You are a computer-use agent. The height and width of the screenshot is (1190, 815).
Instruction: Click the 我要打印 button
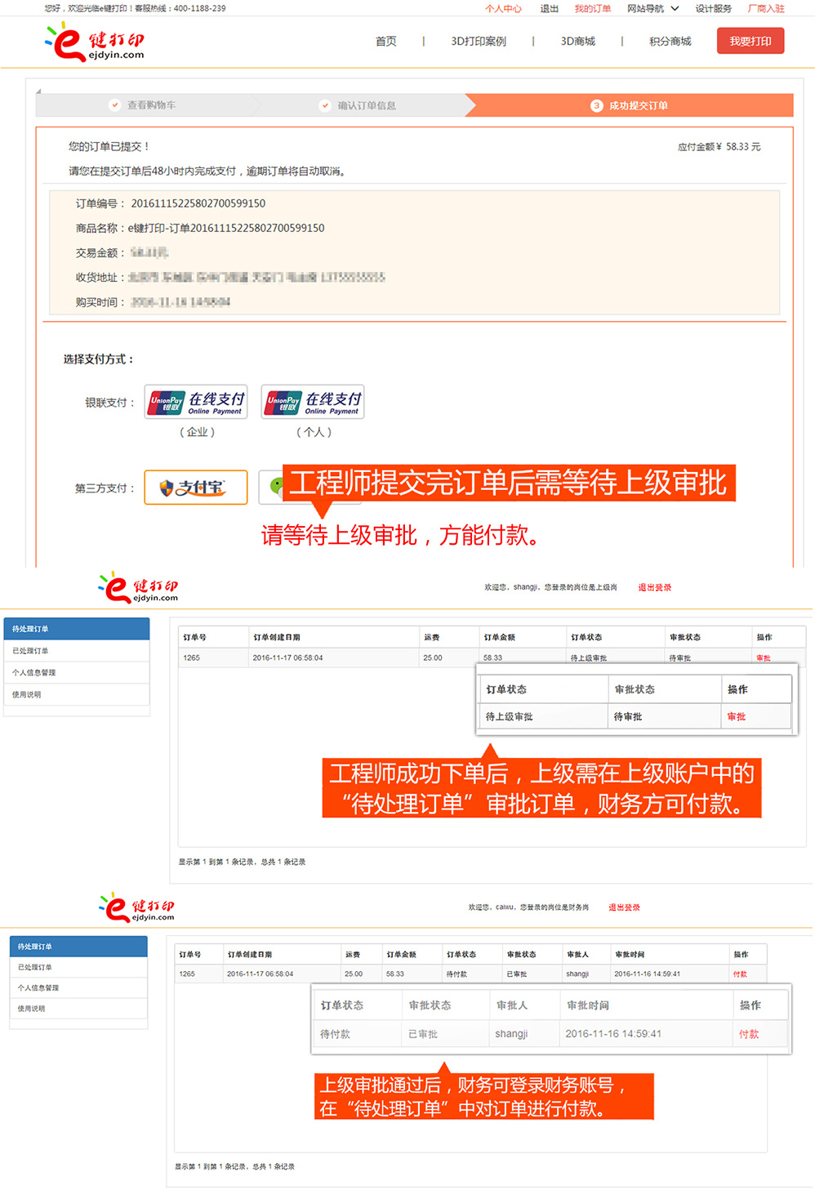(x=750, y=42)
